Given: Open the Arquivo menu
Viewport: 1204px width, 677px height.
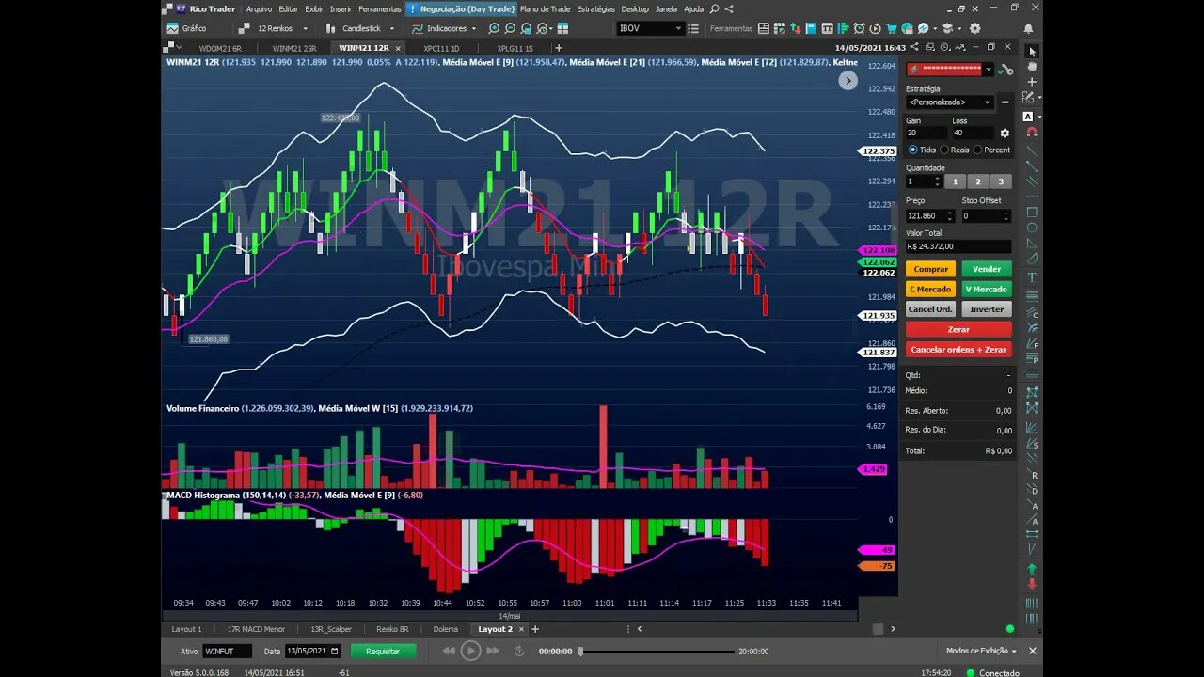Looking at the screenshot, I should click(259, 8).
